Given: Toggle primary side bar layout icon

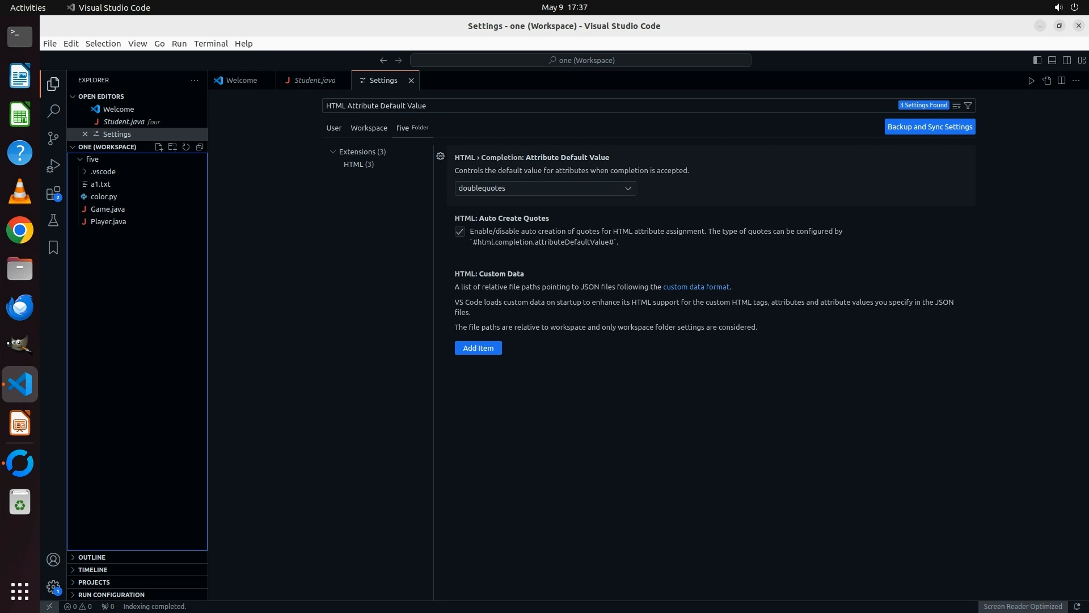Looking at the screenshot, I should click(x=1037, y=60).
